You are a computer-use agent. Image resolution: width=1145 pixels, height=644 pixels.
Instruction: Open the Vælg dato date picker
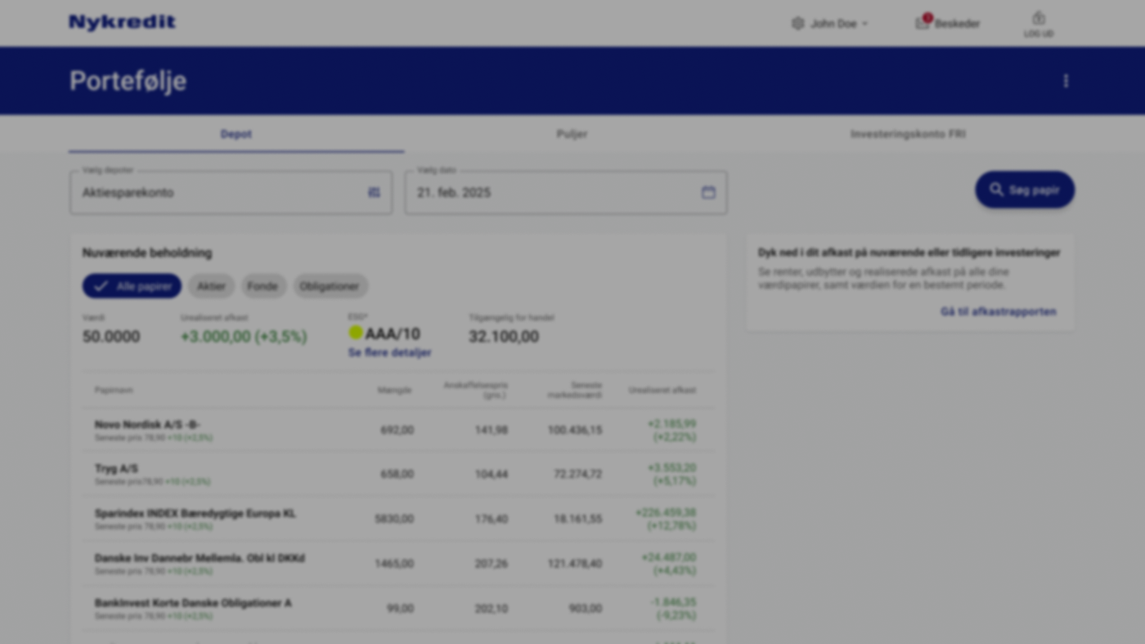pyautogui.click(x=556, y=193)
